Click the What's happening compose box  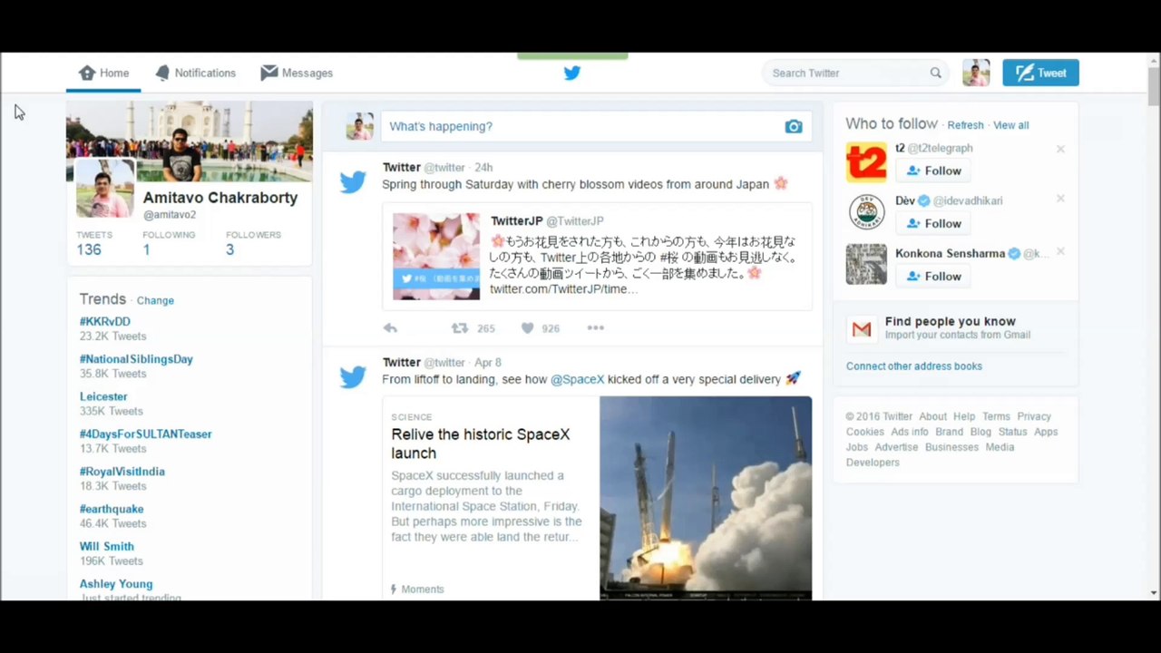click(x=596, y=126)
